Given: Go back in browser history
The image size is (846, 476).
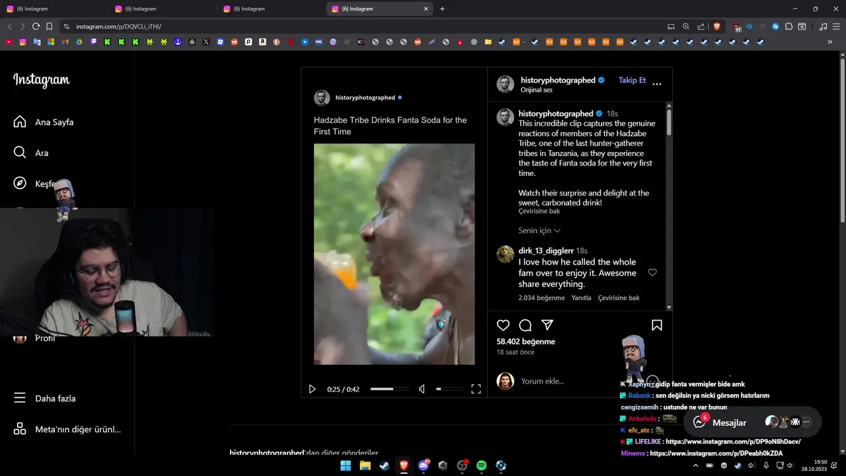Looking at the screenshot, I should (9, 26).
